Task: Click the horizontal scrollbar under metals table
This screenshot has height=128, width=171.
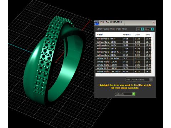Action: 122,75
